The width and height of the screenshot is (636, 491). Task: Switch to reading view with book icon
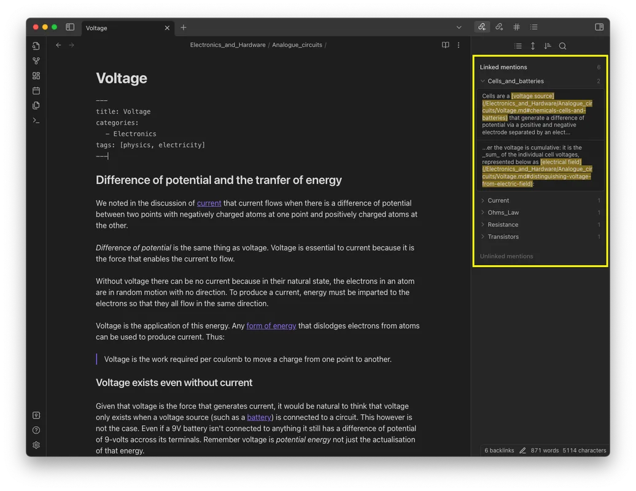[446, 45]
